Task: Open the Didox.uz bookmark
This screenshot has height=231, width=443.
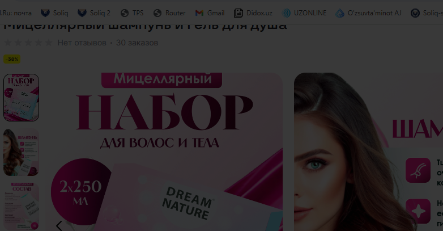Action: [253, 13]
